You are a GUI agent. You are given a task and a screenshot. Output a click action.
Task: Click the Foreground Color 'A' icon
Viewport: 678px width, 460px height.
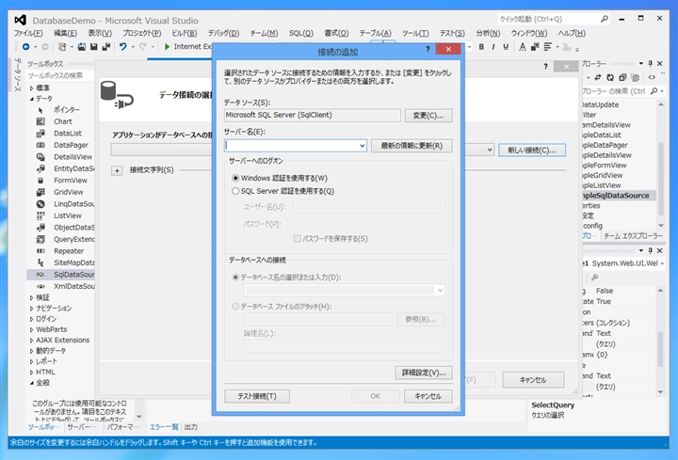(523, 47)
